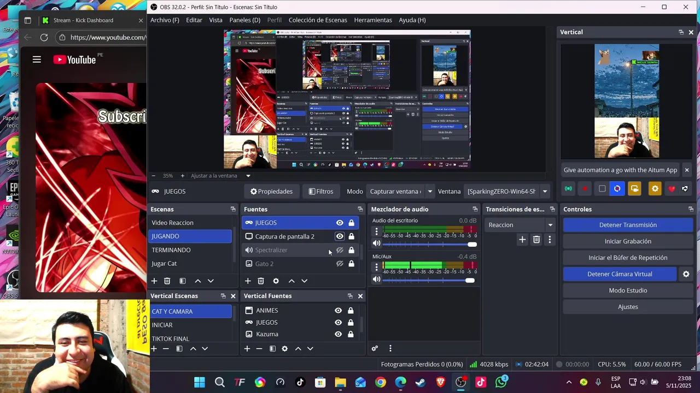The width and height of the screenshot is (700, 393).
Task: Open source properties gear in Fuentes toolbar
Action: tap(276, 281)
